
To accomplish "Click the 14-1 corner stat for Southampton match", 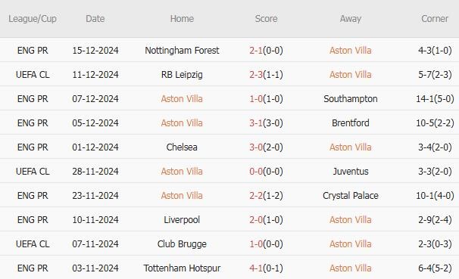I will tap(424, 99).
